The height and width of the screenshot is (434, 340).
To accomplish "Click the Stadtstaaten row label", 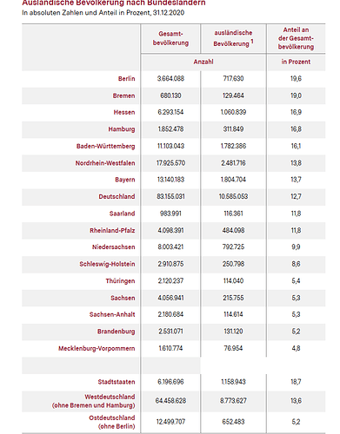I will click(x=117, y=382).
